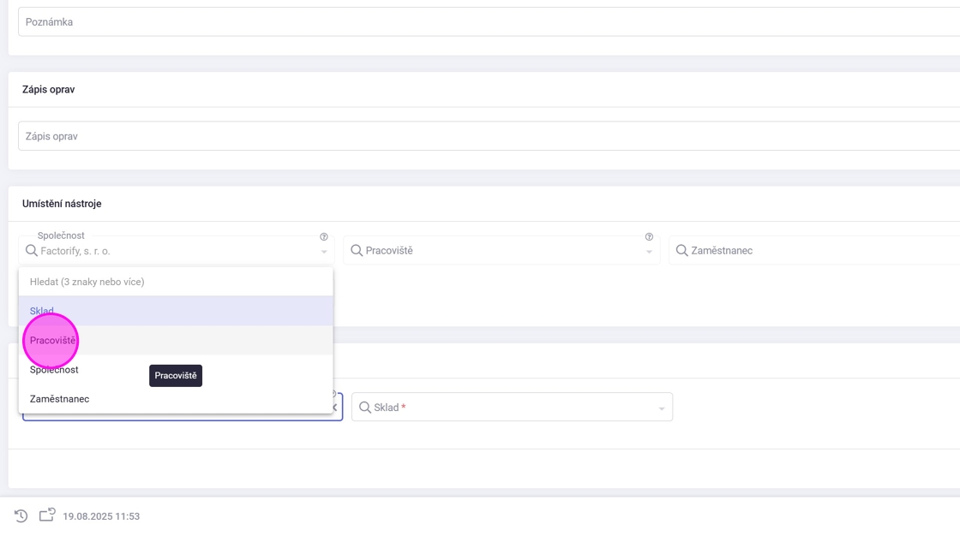Click the Poznámka text field
Screen dimensions: 960x536
(489, 22)
